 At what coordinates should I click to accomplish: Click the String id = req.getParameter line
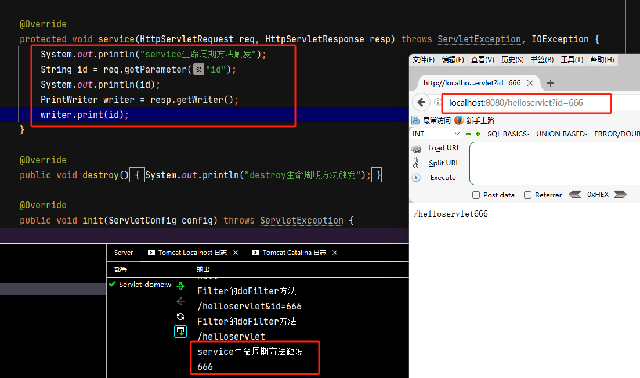[x=138, y=70]
